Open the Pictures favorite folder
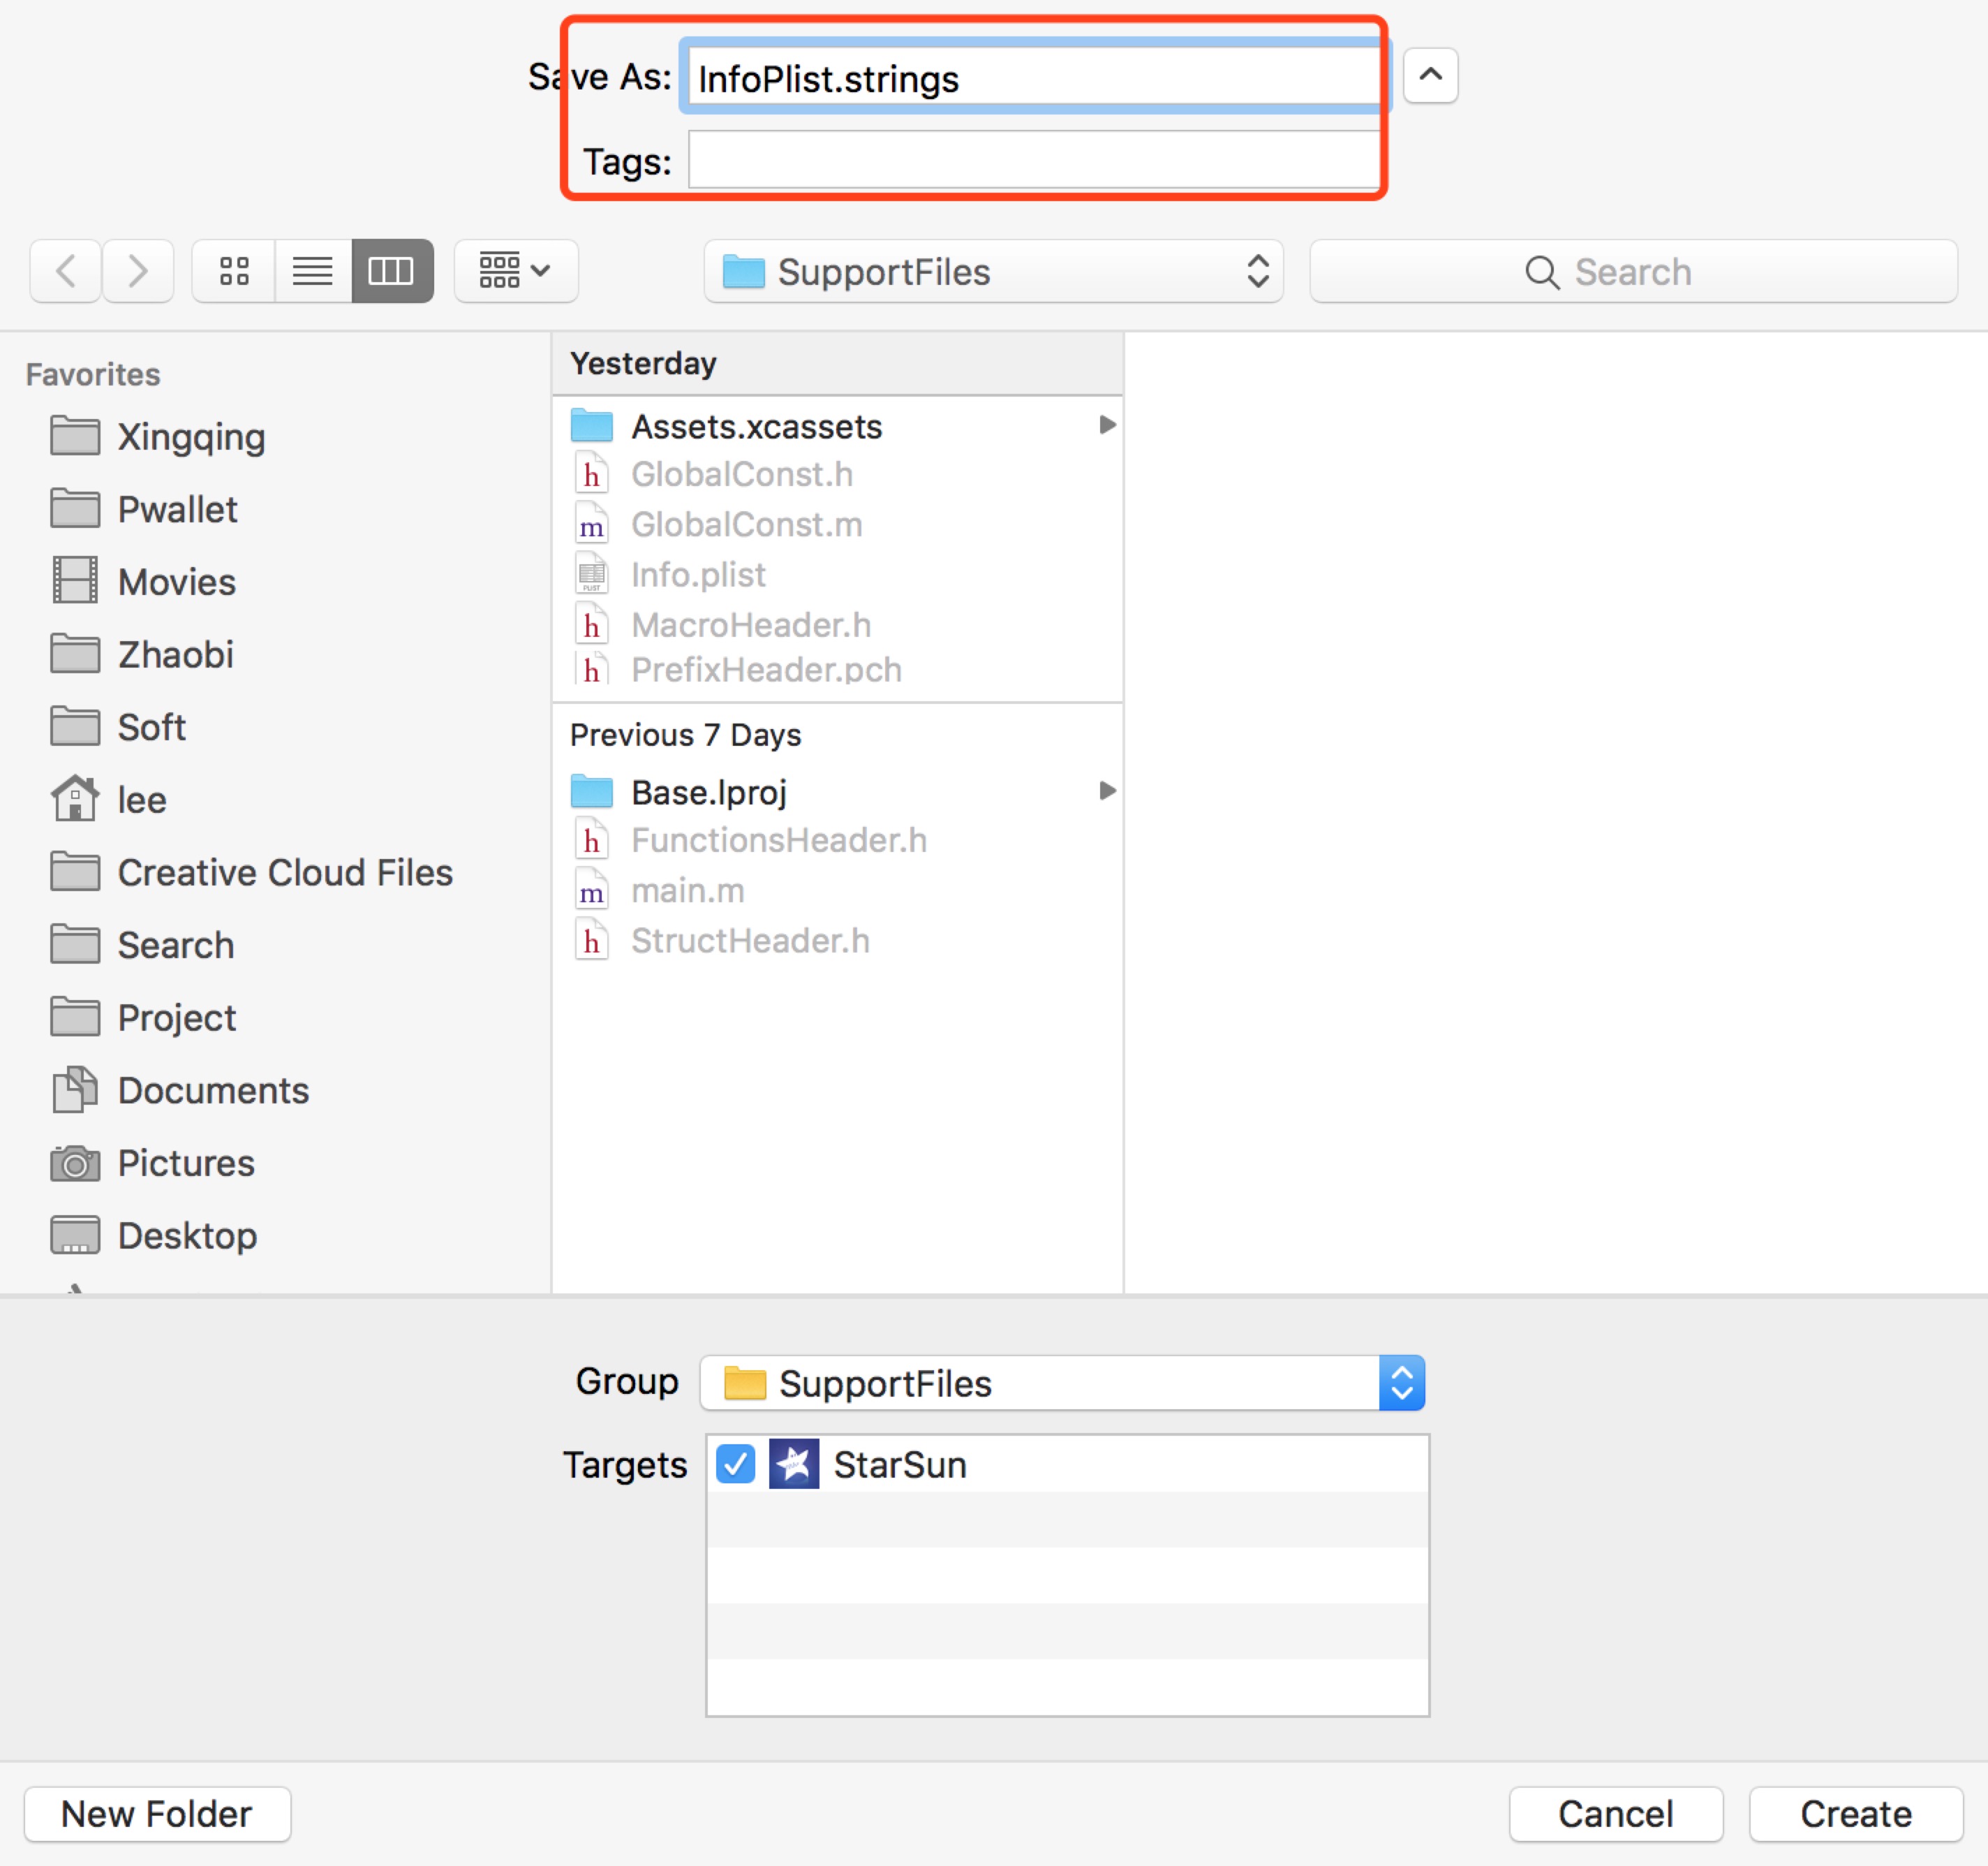Image resolution: width=1988 pixels, height=1866 pixels. click(186, 1163)
